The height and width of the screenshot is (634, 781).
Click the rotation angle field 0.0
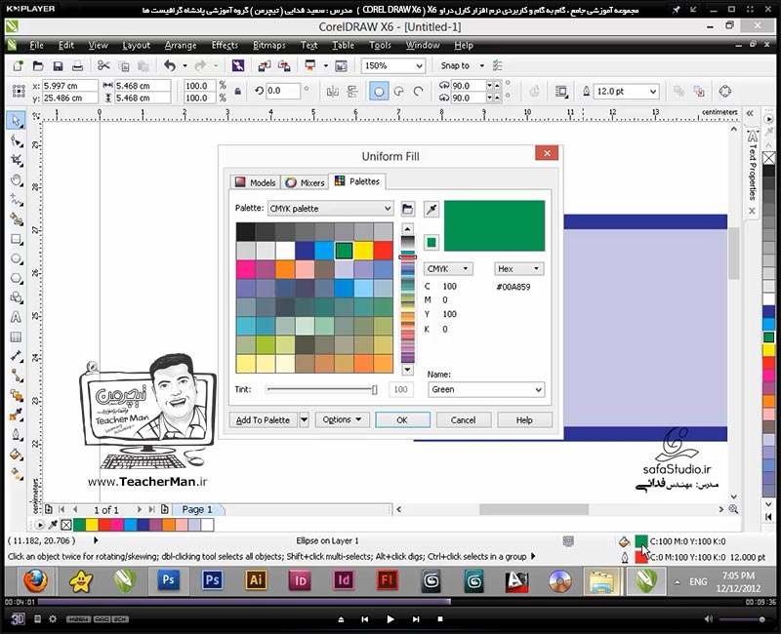[283, 91]
